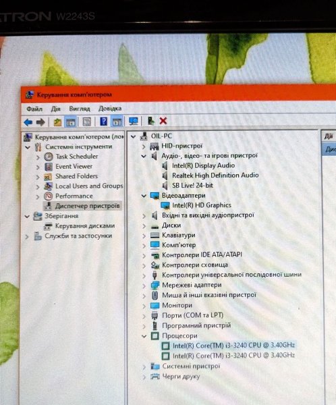Image resolution: width=336 pixels, height=405 pixels.
Task: Click the Миша й інші вказівні пристрої icon
Action: pos(155,295)
